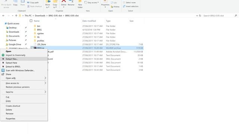239x134 pixels.
Task: Click the Forward navigation arrow
Action: tap(8, 16)
